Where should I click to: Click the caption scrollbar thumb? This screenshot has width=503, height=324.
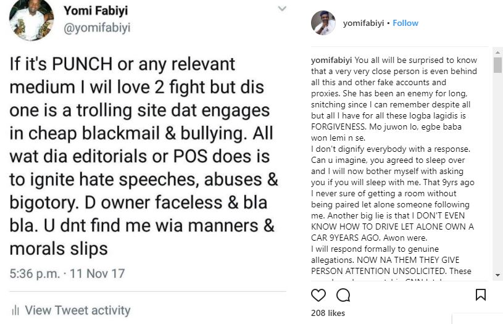(x=497, y=65)
